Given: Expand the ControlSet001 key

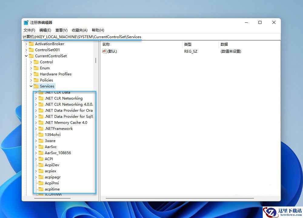Looking at the screenshot, I should tap(26, 50).
